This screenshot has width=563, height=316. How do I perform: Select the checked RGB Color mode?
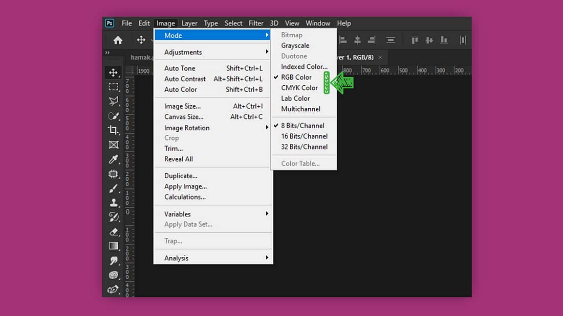(x=296, y=77)
